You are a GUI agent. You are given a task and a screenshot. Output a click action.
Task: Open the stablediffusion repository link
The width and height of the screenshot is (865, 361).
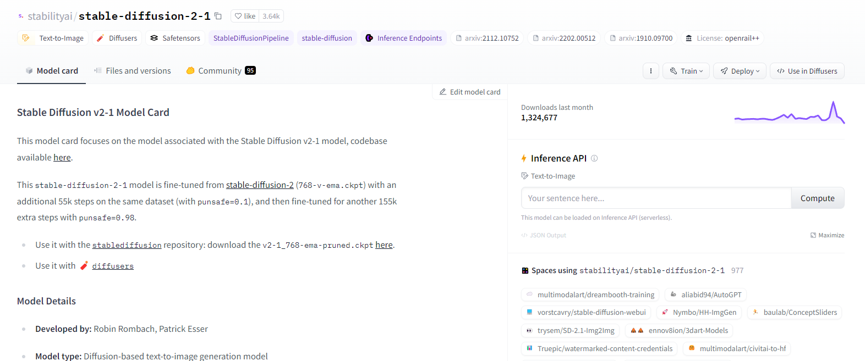coord(127,245)
